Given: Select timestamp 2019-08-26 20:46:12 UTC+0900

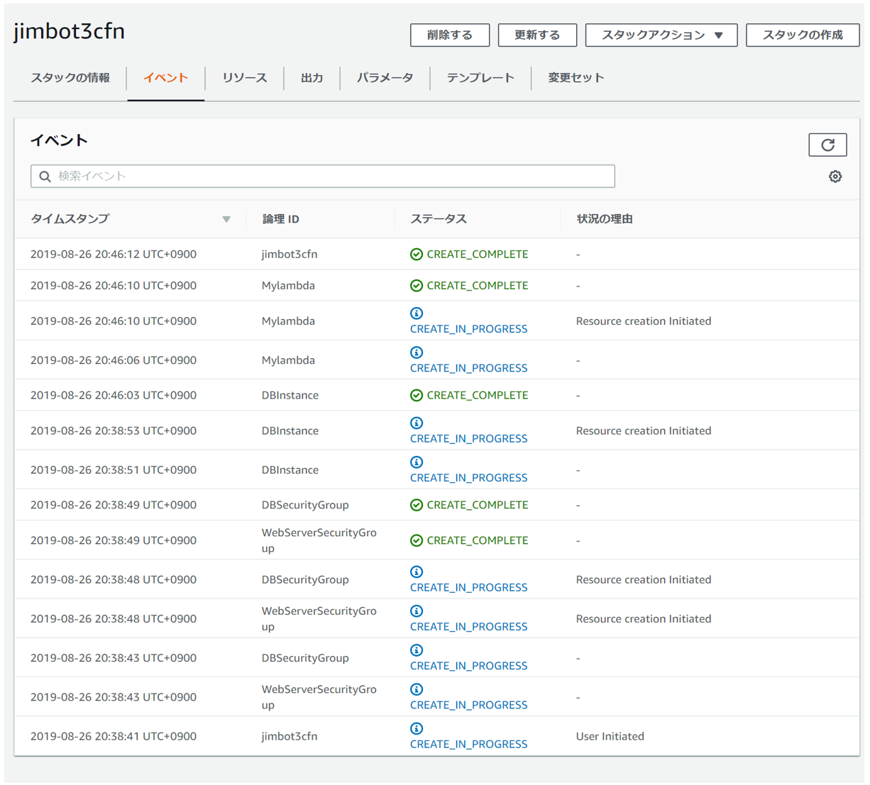Looking at the screenshot, I should pyautogui.click(x=114, y=255).
